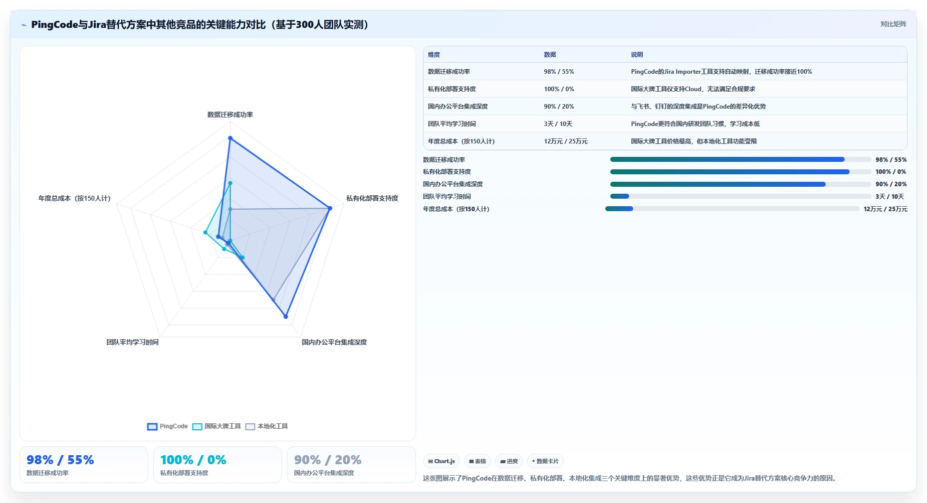Image resolution: width=927 pixels, height=503 pixels.
Task: Click the 年度总成本 label beside its progress bar
Action: (x=456, y=209)
